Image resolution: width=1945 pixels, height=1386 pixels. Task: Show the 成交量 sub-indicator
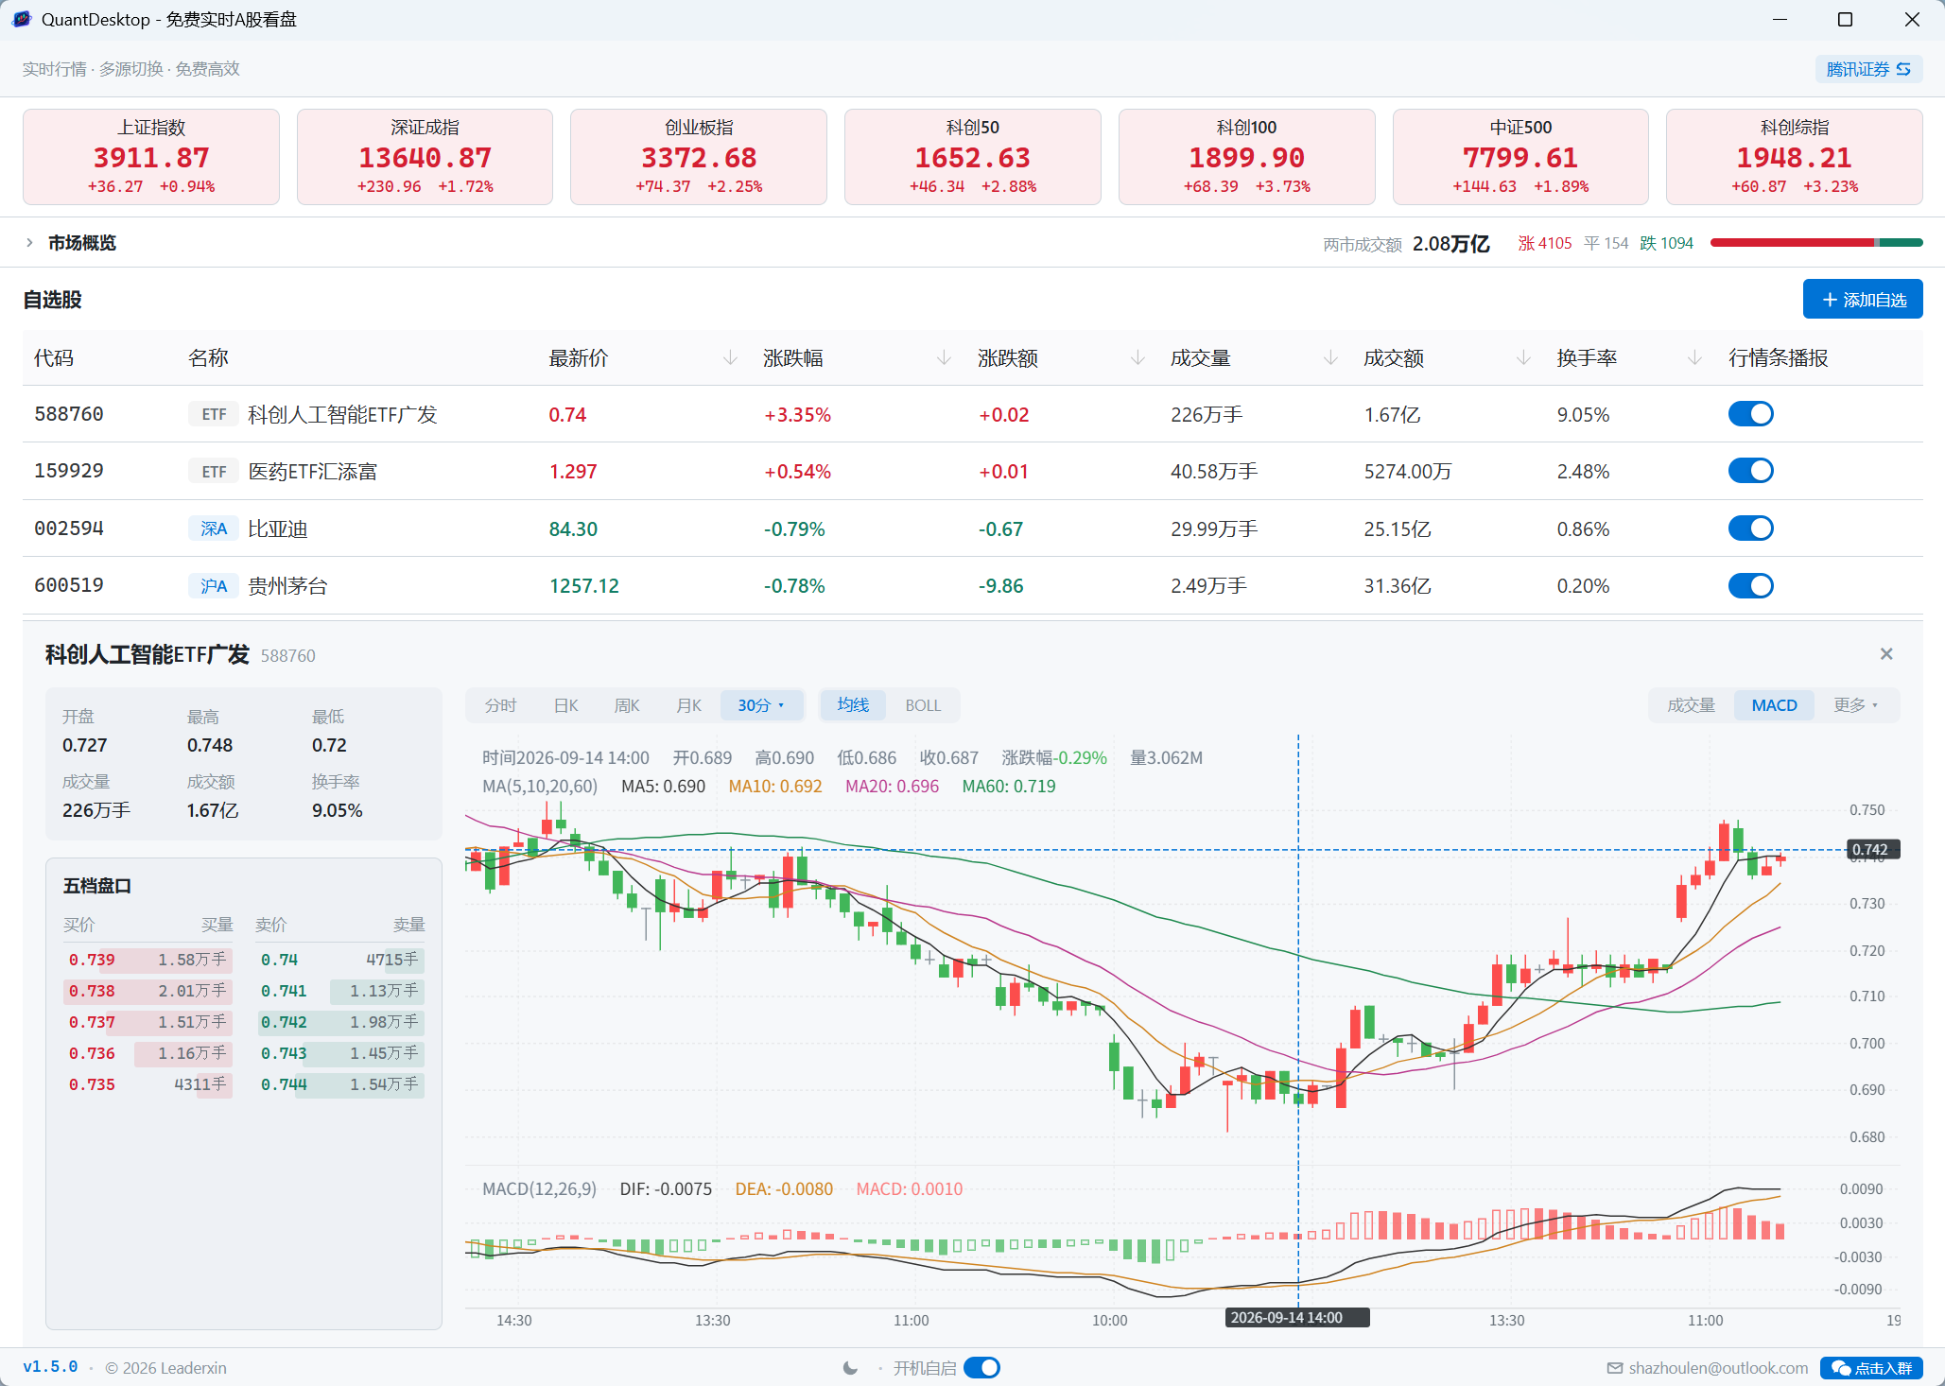(1691, 705)
